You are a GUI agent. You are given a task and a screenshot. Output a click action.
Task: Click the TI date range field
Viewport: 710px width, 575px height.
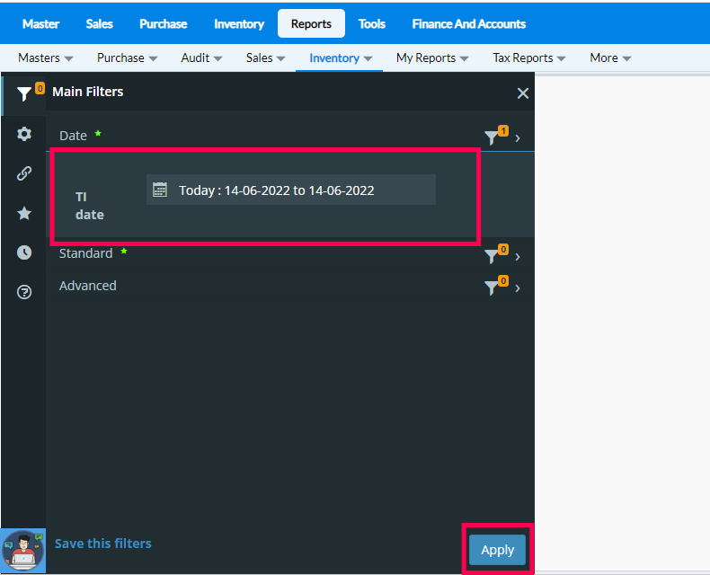pyautogui.click(x=291, y=190)
